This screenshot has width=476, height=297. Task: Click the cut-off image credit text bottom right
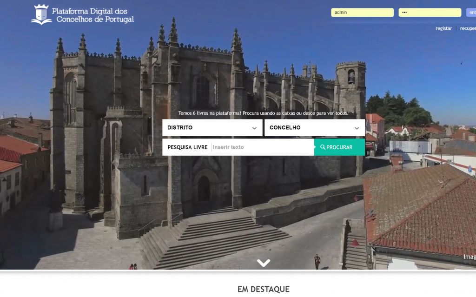(x=469, y=257)
